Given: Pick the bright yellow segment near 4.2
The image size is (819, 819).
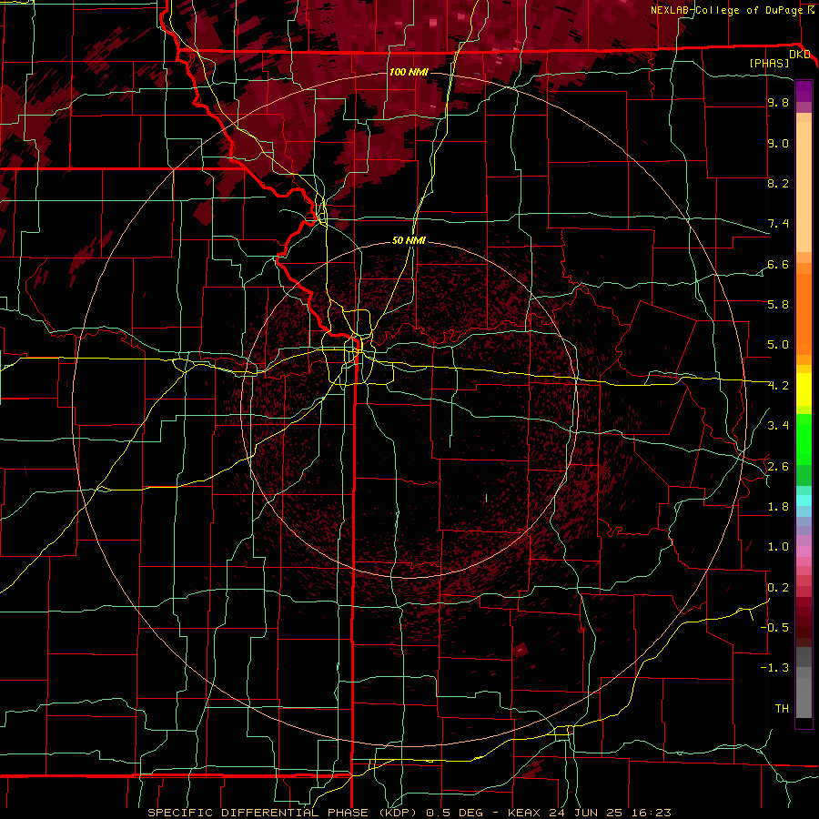Looking at the screenshot, I should tap(804, 389).
